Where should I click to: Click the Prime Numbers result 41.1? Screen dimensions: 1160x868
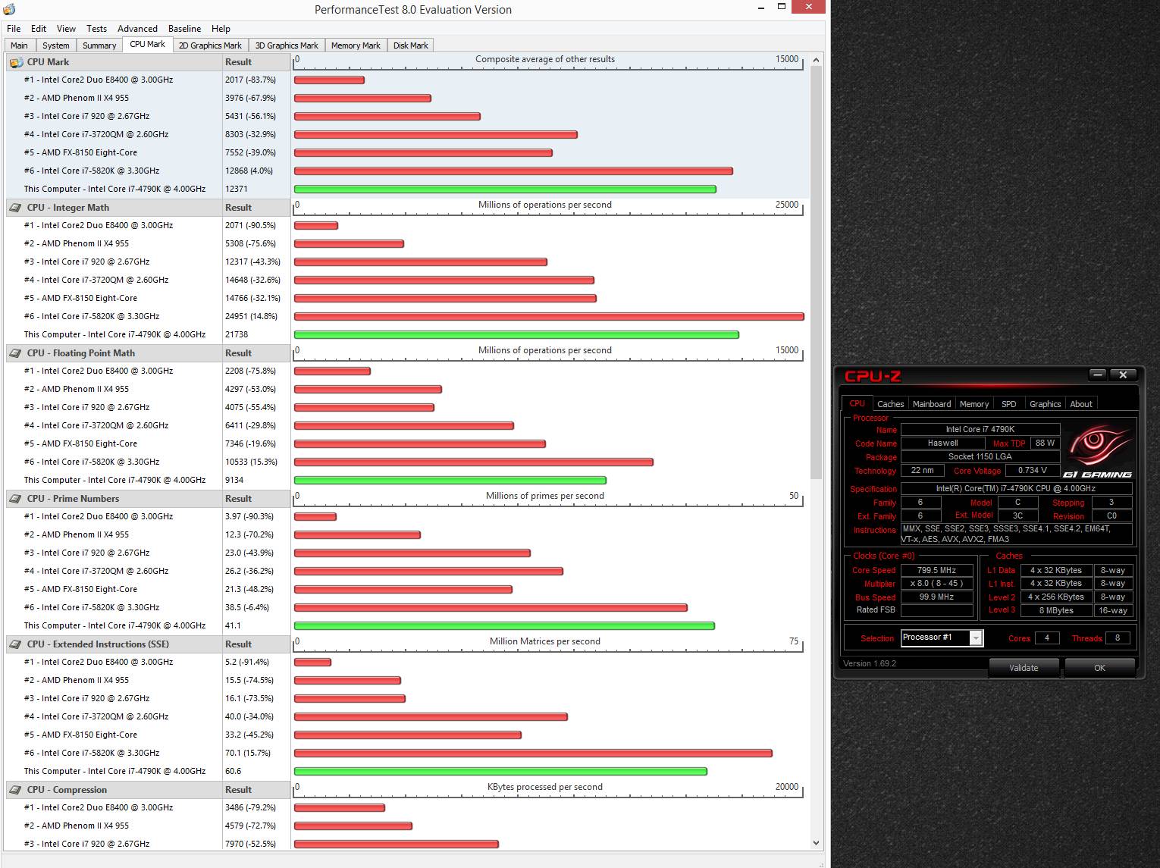tap(233, 626)
